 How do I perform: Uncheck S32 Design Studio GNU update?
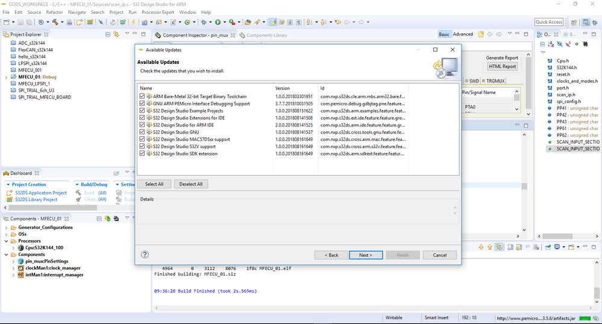[142, 132]
